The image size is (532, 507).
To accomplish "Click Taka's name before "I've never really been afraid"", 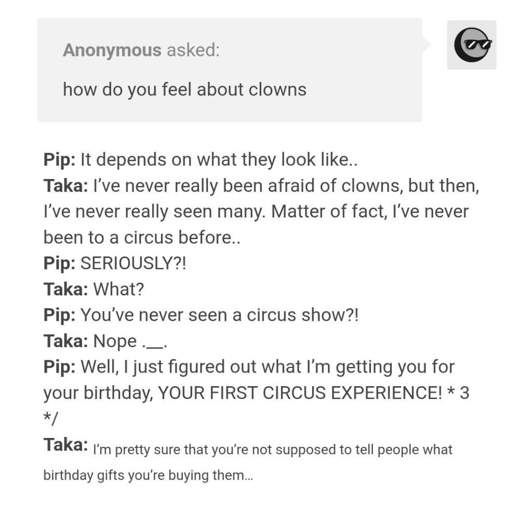I will 65,186.
